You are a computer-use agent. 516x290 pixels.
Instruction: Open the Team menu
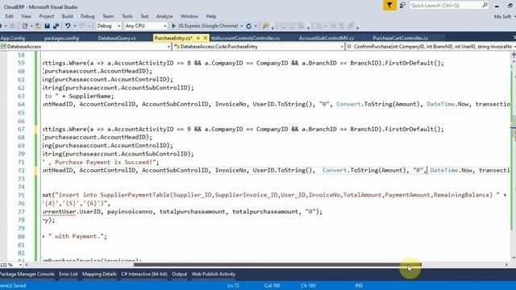click(x=108, y=16)
